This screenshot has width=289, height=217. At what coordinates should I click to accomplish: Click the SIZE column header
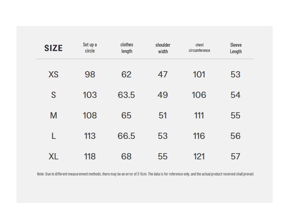click(x=54, y=48)
